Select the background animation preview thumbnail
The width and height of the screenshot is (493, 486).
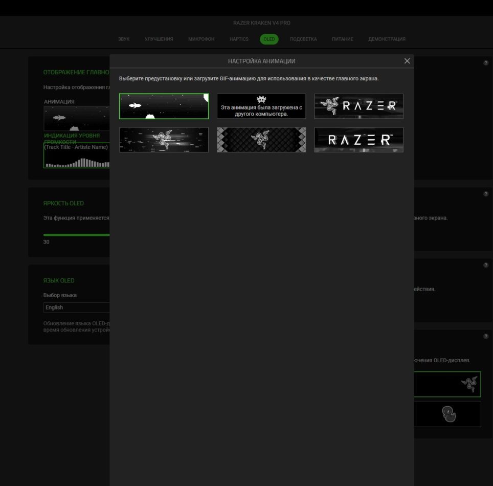coord(76,118)
